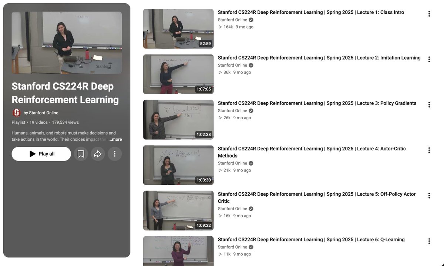The width and height of the screenshot is (444, 266).
Task: Open playlist more-actions three-dot menu
Action: [115, 154]
